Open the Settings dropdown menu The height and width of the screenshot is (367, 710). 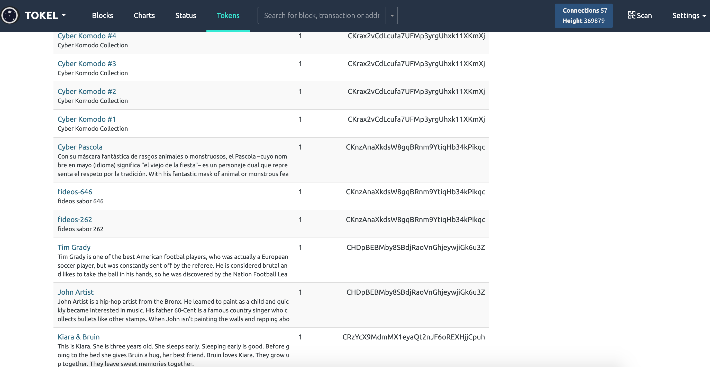point(689,15)
